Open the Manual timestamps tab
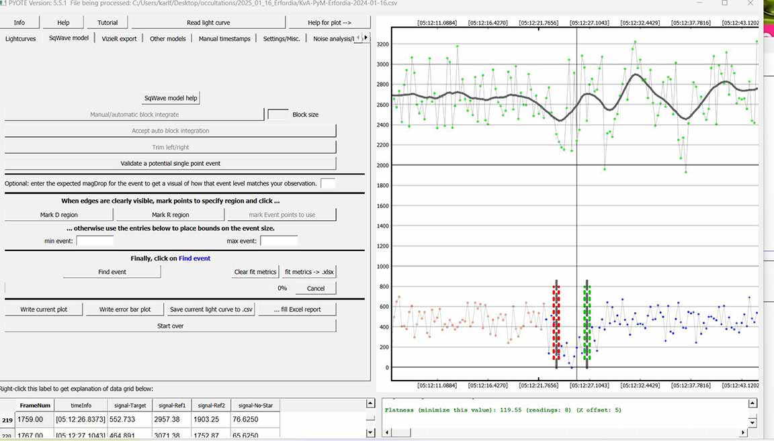The width and height of the screenshot is (774, 441). tap(224, 38)
